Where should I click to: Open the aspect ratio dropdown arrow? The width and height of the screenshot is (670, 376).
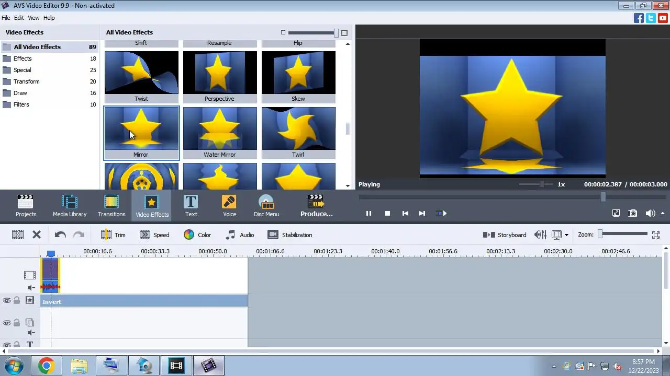click(566, 235)
